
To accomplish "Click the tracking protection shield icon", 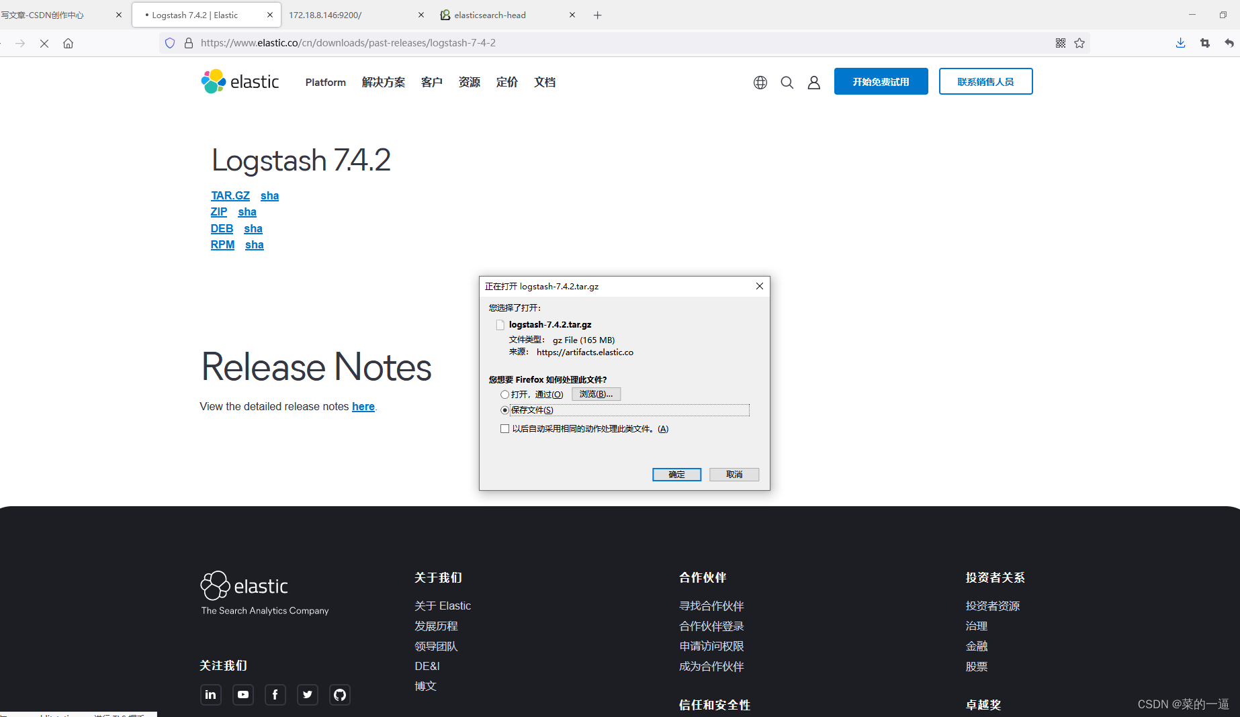I will click(169, 43).
